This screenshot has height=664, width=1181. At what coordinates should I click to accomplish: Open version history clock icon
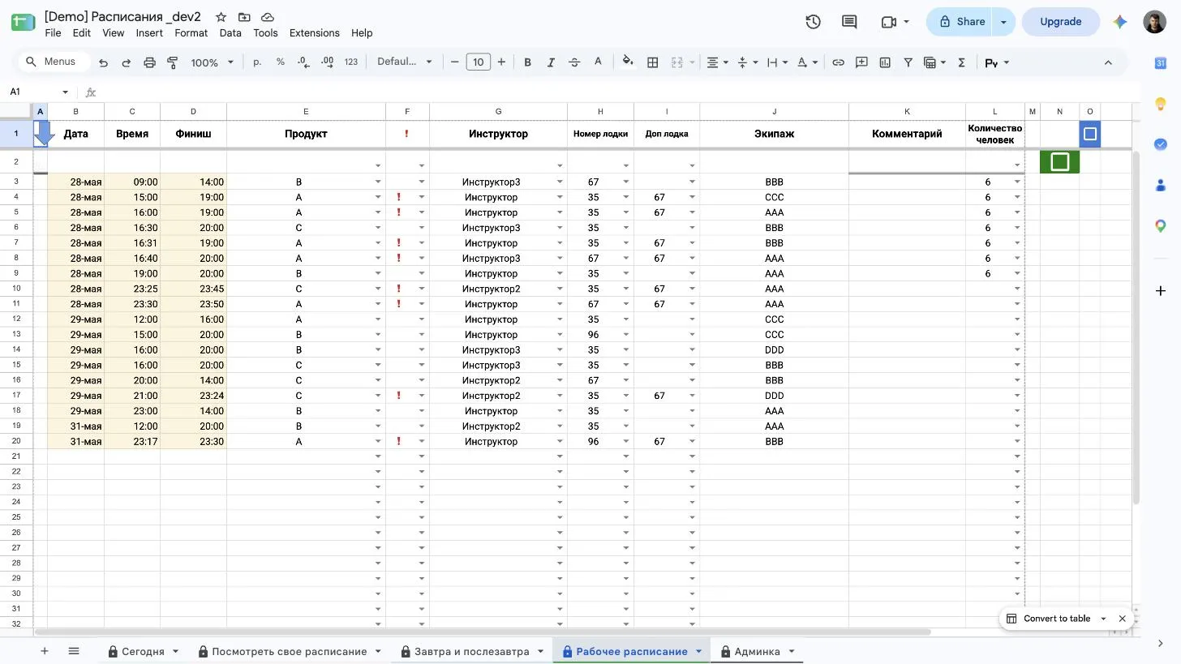point(813,22)
